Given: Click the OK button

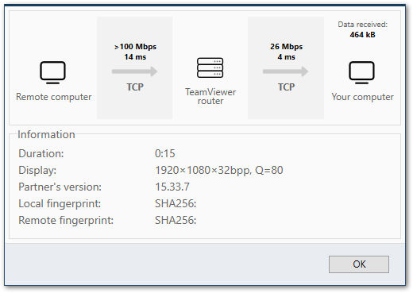Looking at the screenshot, I should click(x=359, y=264).
